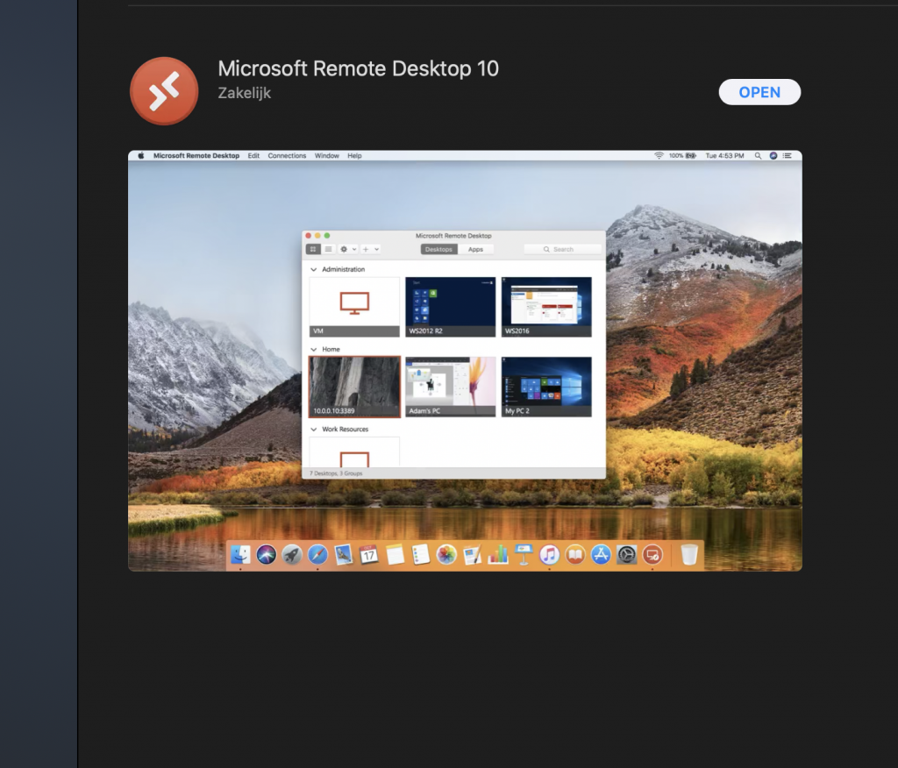Open System Preferences in the dock
The width and height of the screenshot is (898, 768).
point(626,554)
